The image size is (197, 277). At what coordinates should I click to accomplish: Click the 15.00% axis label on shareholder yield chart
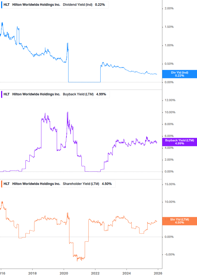170,184
